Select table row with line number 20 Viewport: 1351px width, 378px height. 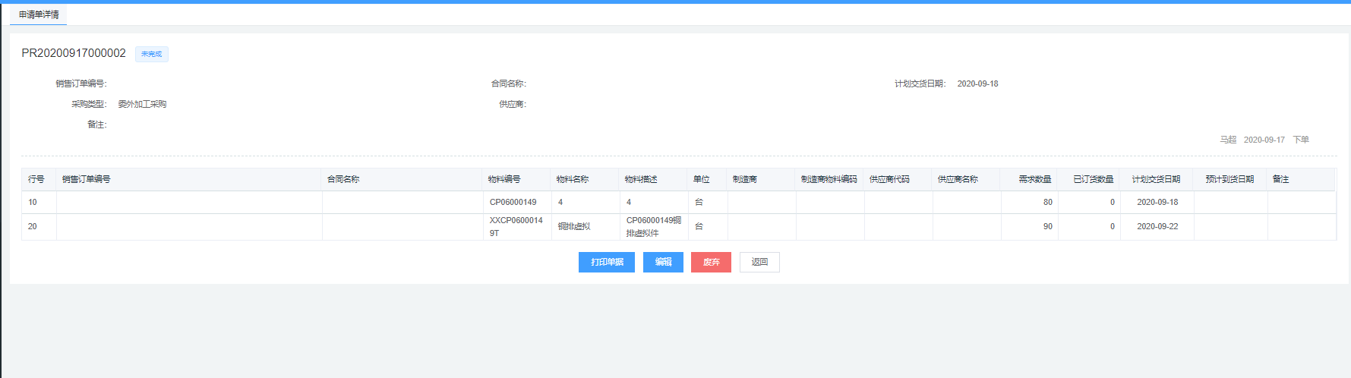[33, 226]
